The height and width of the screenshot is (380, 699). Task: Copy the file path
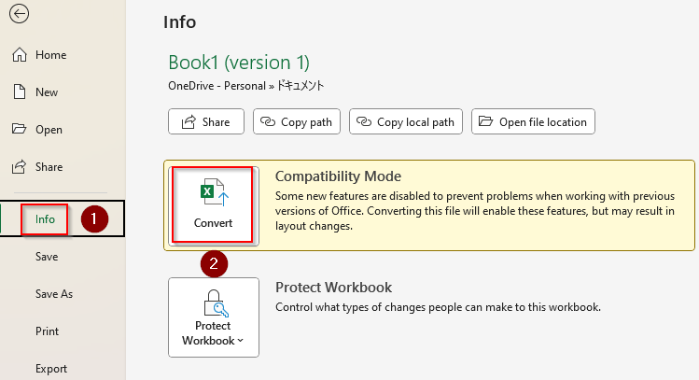[x=297, y=121]
